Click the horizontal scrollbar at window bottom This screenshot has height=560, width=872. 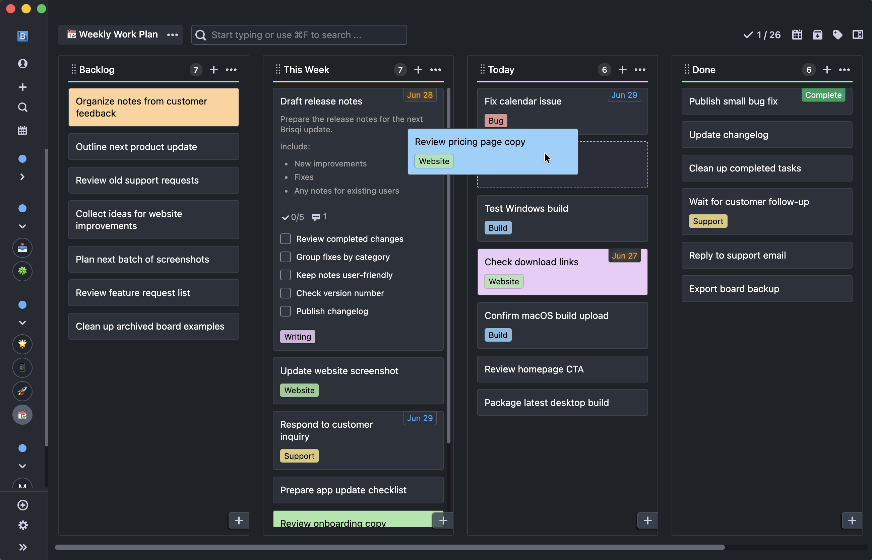point(390,547)
